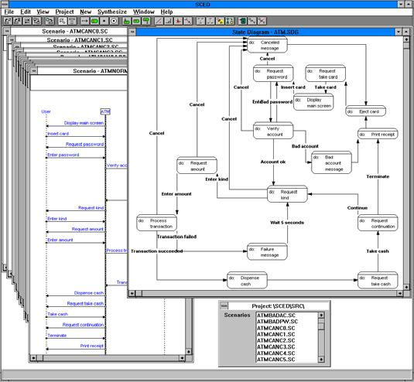Click the second gray icon directly left of the yellow icon
The width and height of the screenshot is (414, 382).
click(x=210, y=21)
